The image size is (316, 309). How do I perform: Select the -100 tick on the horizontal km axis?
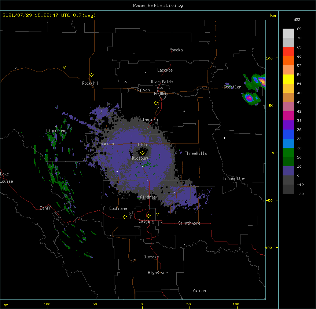(x=46, y=304)
